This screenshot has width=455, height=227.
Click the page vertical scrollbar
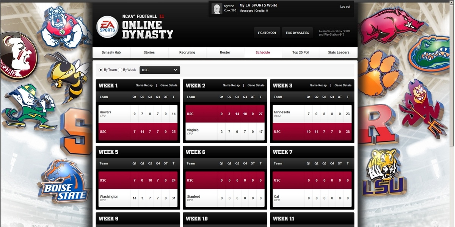point(451,76)
